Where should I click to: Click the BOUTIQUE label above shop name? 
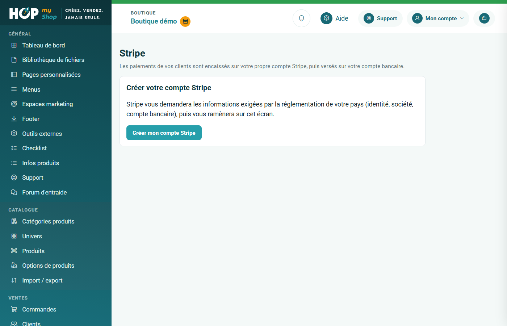143,13
